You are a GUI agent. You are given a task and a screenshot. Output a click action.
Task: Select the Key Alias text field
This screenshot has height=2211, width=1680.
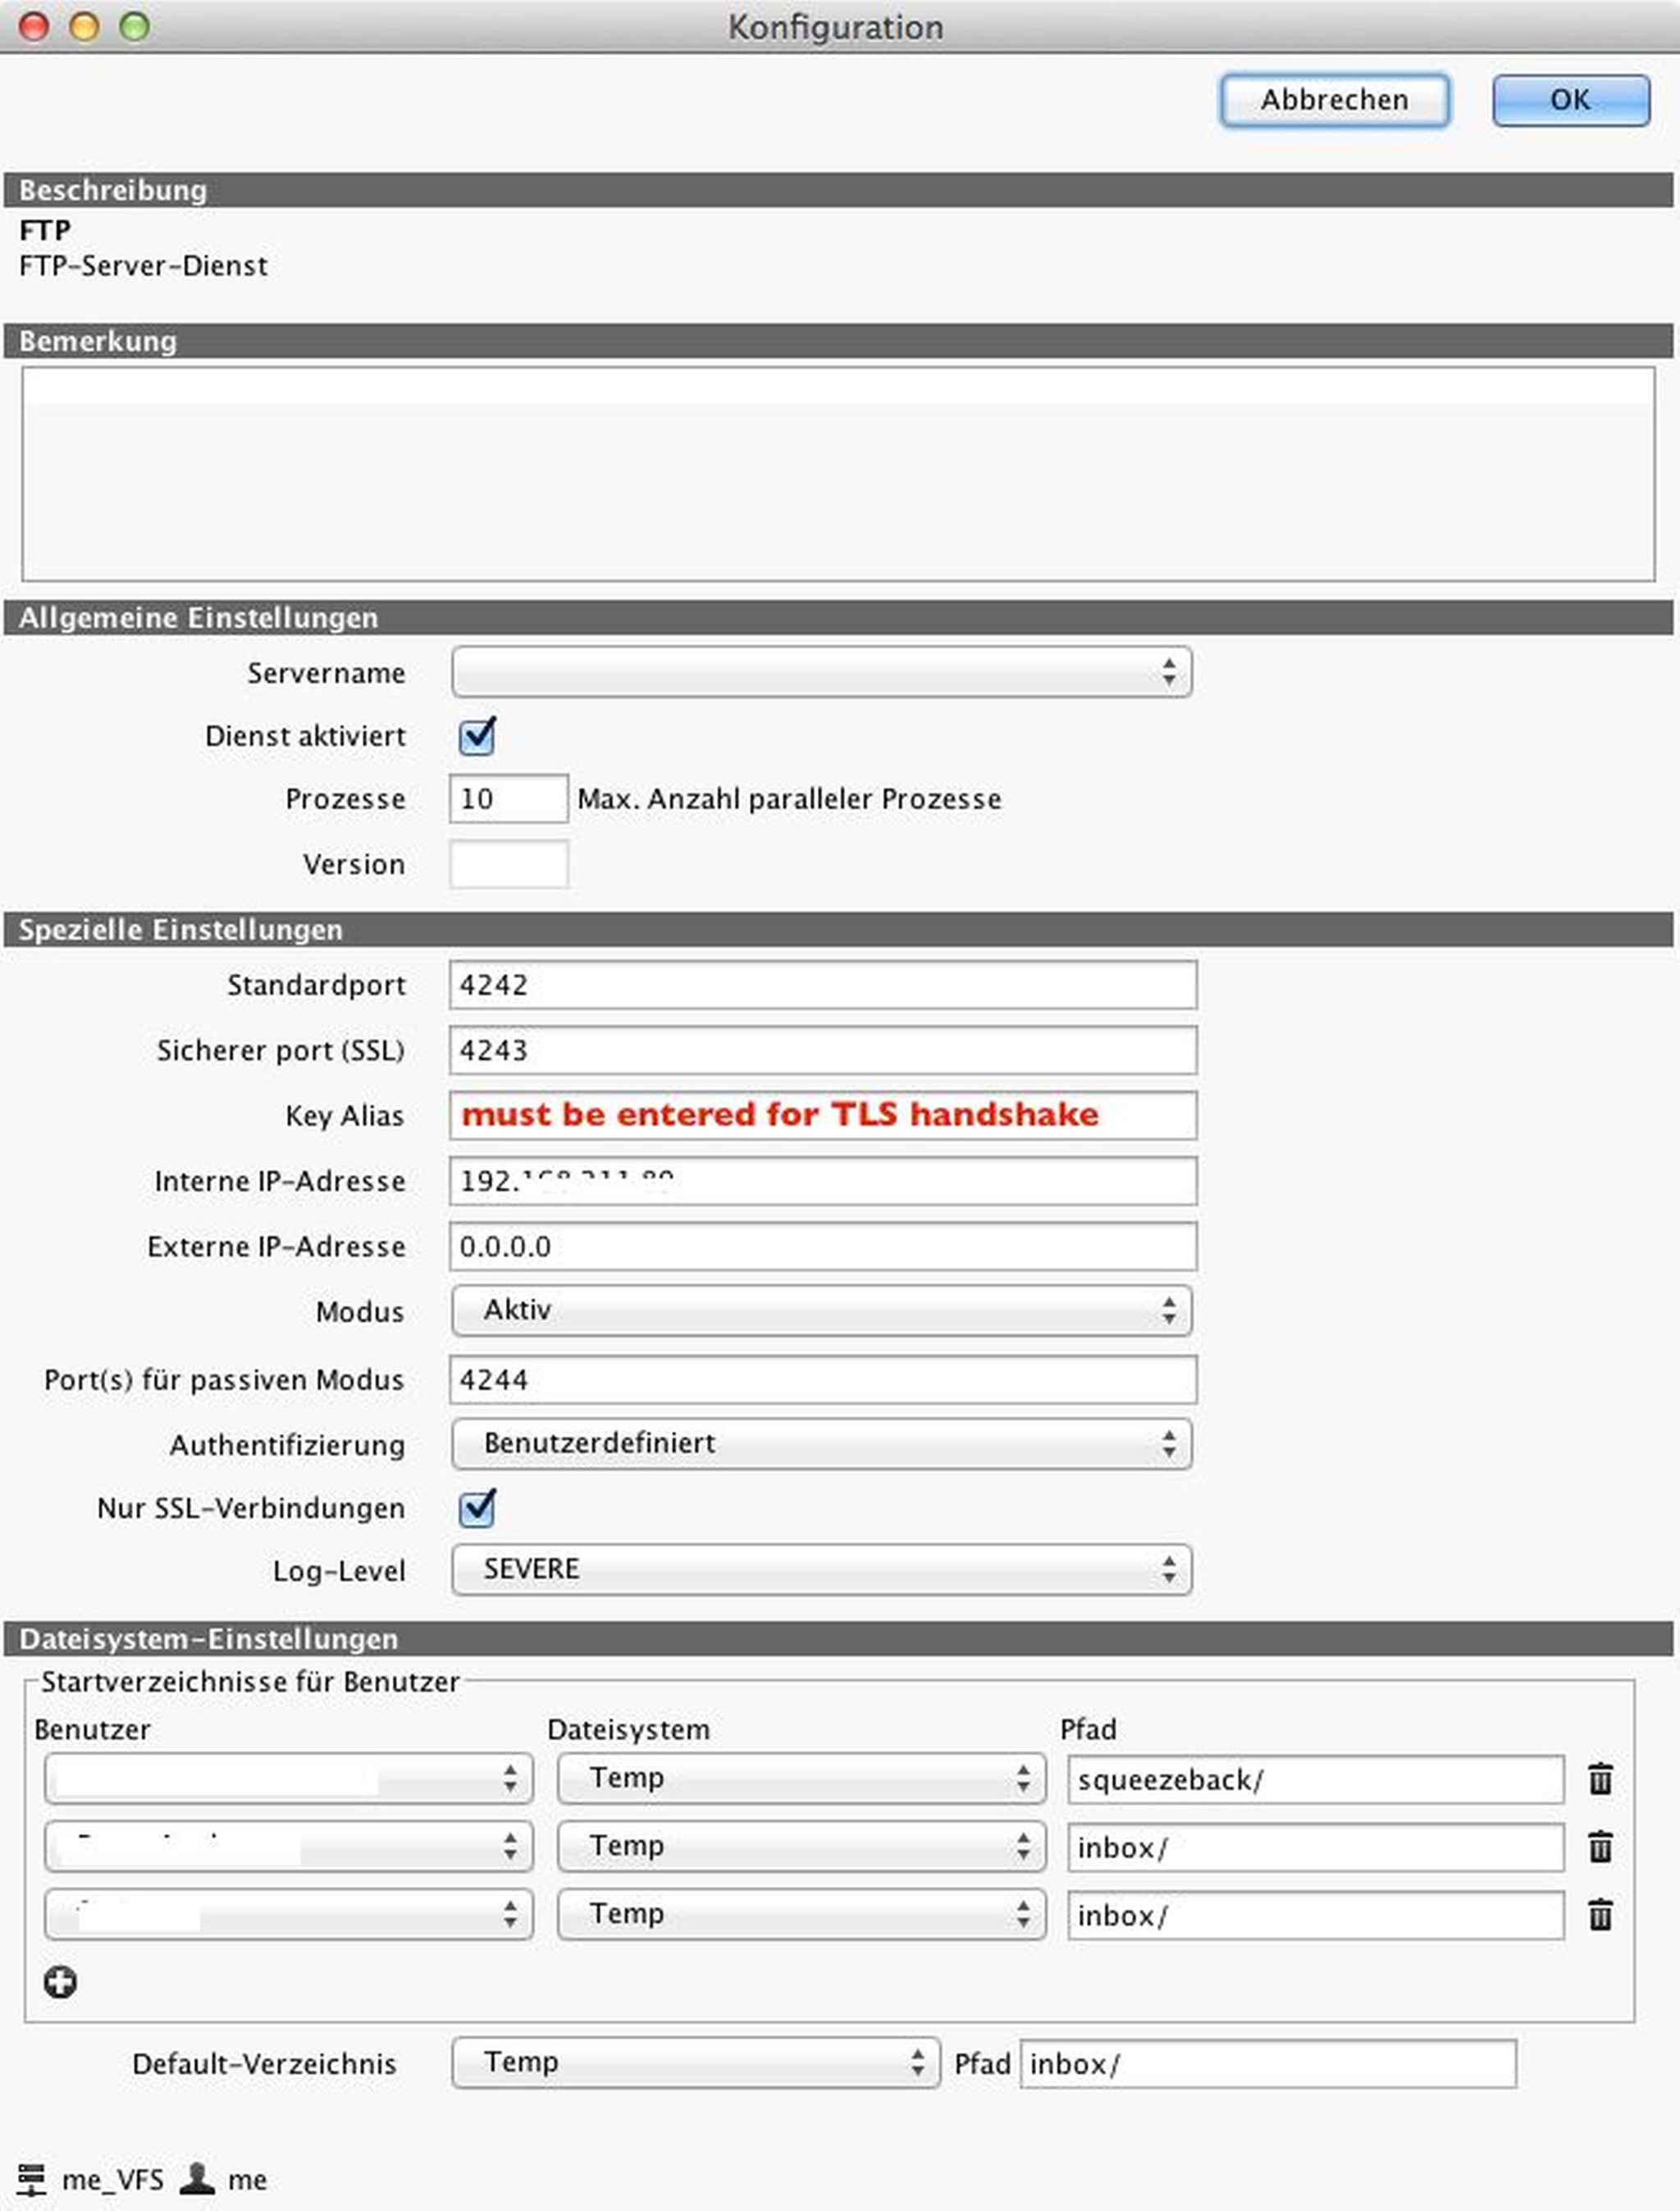820,1115
